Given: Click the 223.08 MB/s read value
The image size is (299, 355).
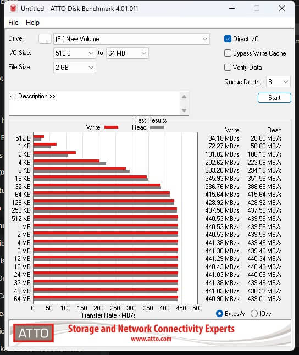Looking at the screenshot, I should 264,163.
